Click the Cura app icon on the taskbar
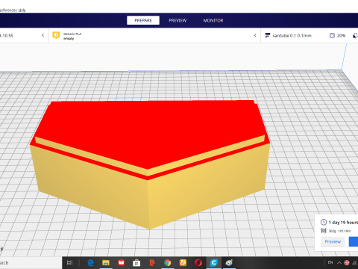Image resolution: width=358 pixels, height=269 pixels. click(213, 262)
